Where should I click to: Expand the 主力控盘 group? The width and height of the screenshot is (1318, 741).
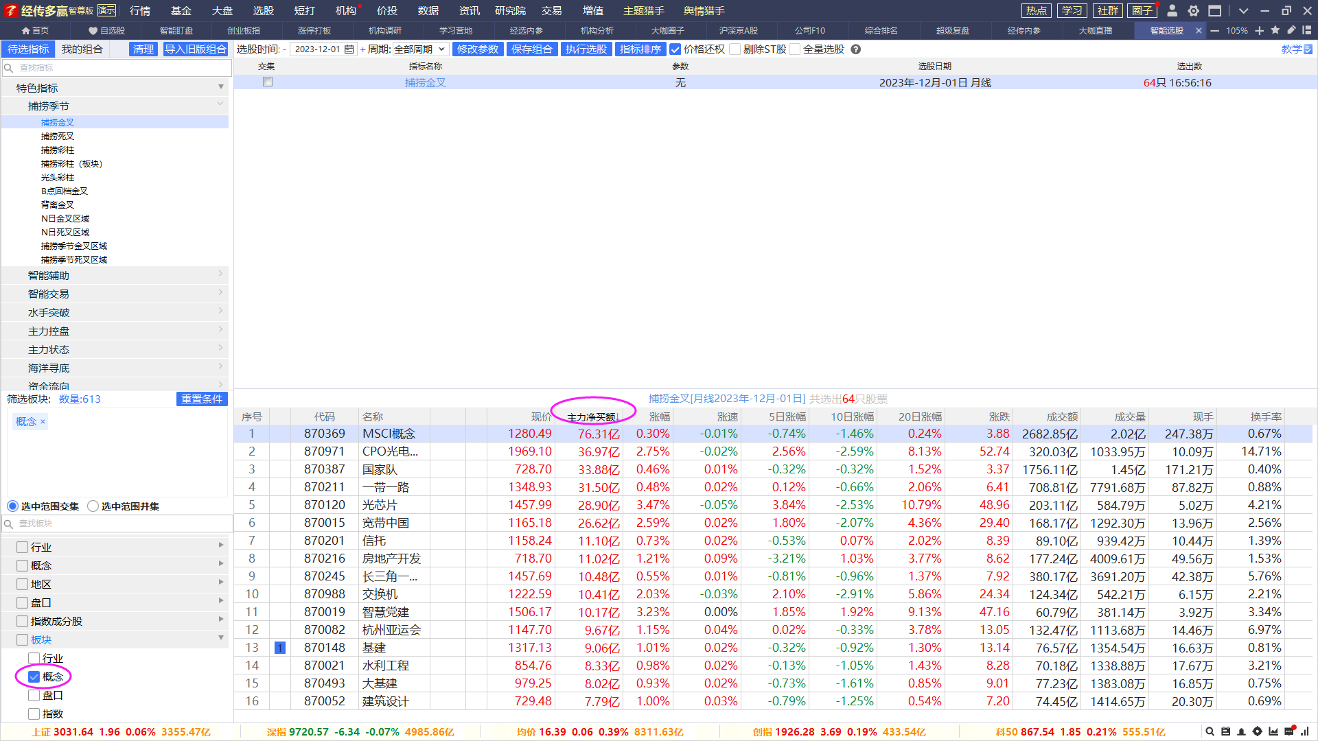click(x=221, y=329)
